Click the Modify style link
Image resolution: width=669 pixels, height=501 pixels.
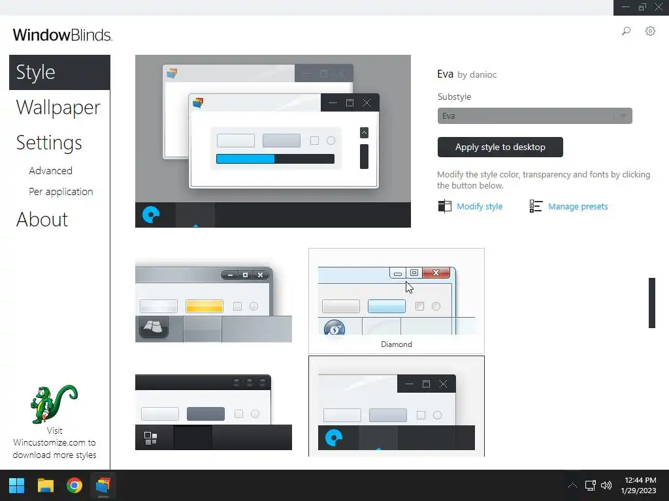480,207
